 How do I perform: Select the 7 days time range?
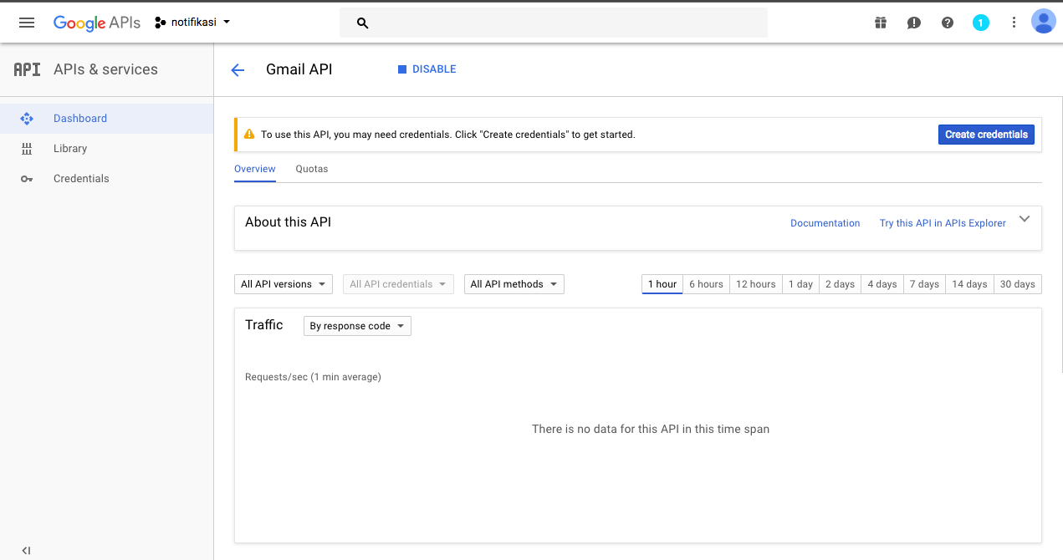pos(924,284)
